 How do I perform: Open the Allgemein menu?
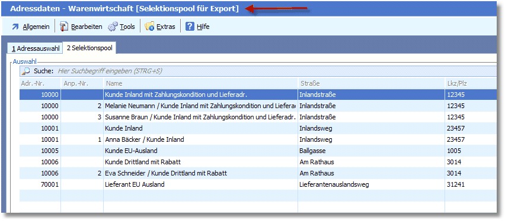pyautogui.click(x=36, y=27)
